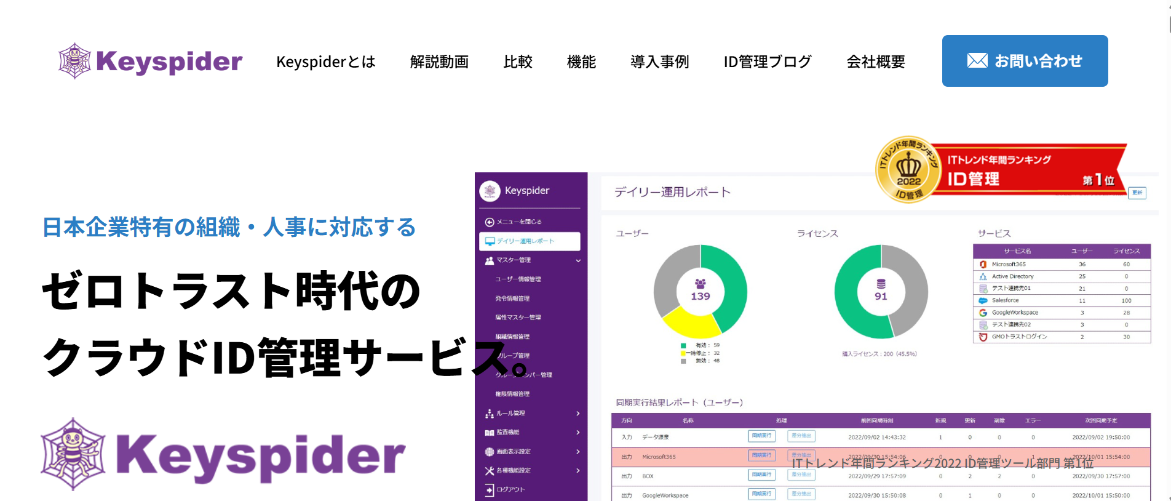Open the ID管理ブログ navigation menu item
This screenshot has height=501, width=1171.
(x=767, y=62)
